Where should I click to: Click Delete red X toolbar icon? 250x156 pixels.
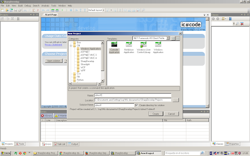point(38,10)
